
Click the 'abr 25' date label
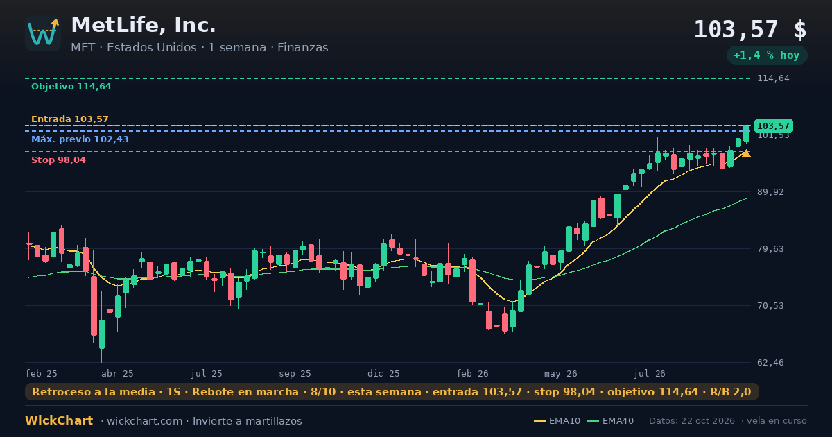click(x=117, y=373)
